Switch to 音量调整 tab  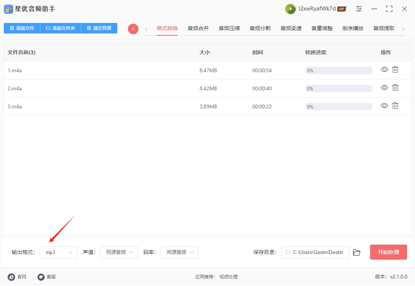[x=322, y=28]
